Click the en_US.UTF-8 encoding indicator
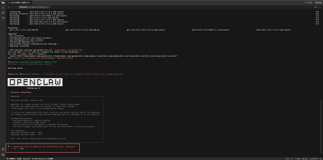The width and height of the screenshot is (323, 160). (x=315, y=159)
